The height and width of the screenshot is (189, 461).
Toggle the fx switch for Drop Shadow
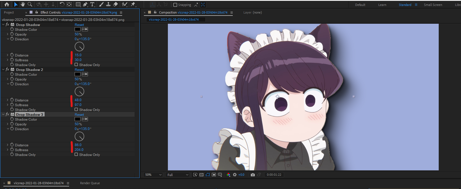7,25
